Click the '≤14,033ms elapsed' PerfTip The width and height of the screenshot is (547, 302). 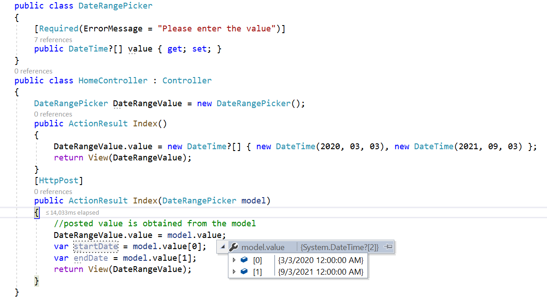pos(72,212)
